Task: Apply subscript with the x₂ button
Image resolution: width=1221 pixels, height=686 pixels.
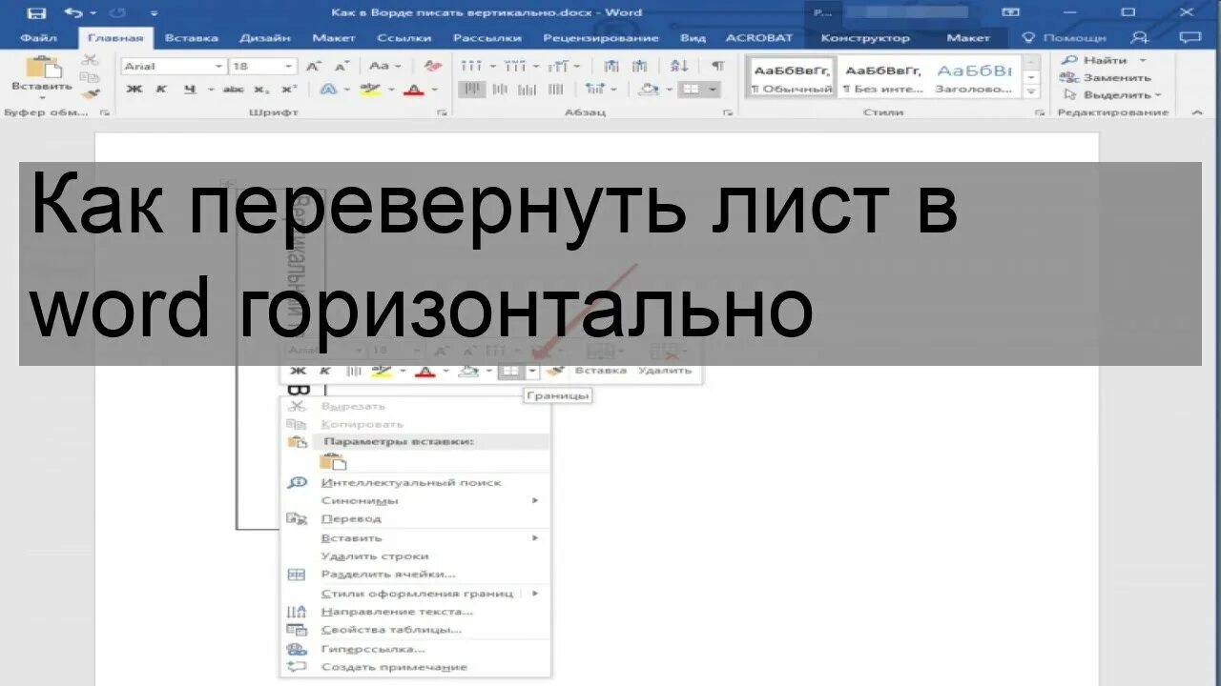Action: pos(260,90)
